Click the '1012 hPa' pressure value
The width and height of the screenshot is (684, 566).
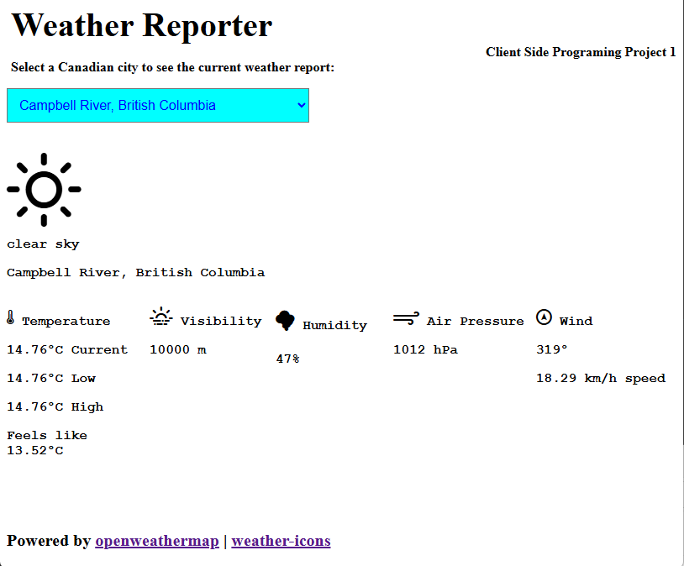(425, 349)
